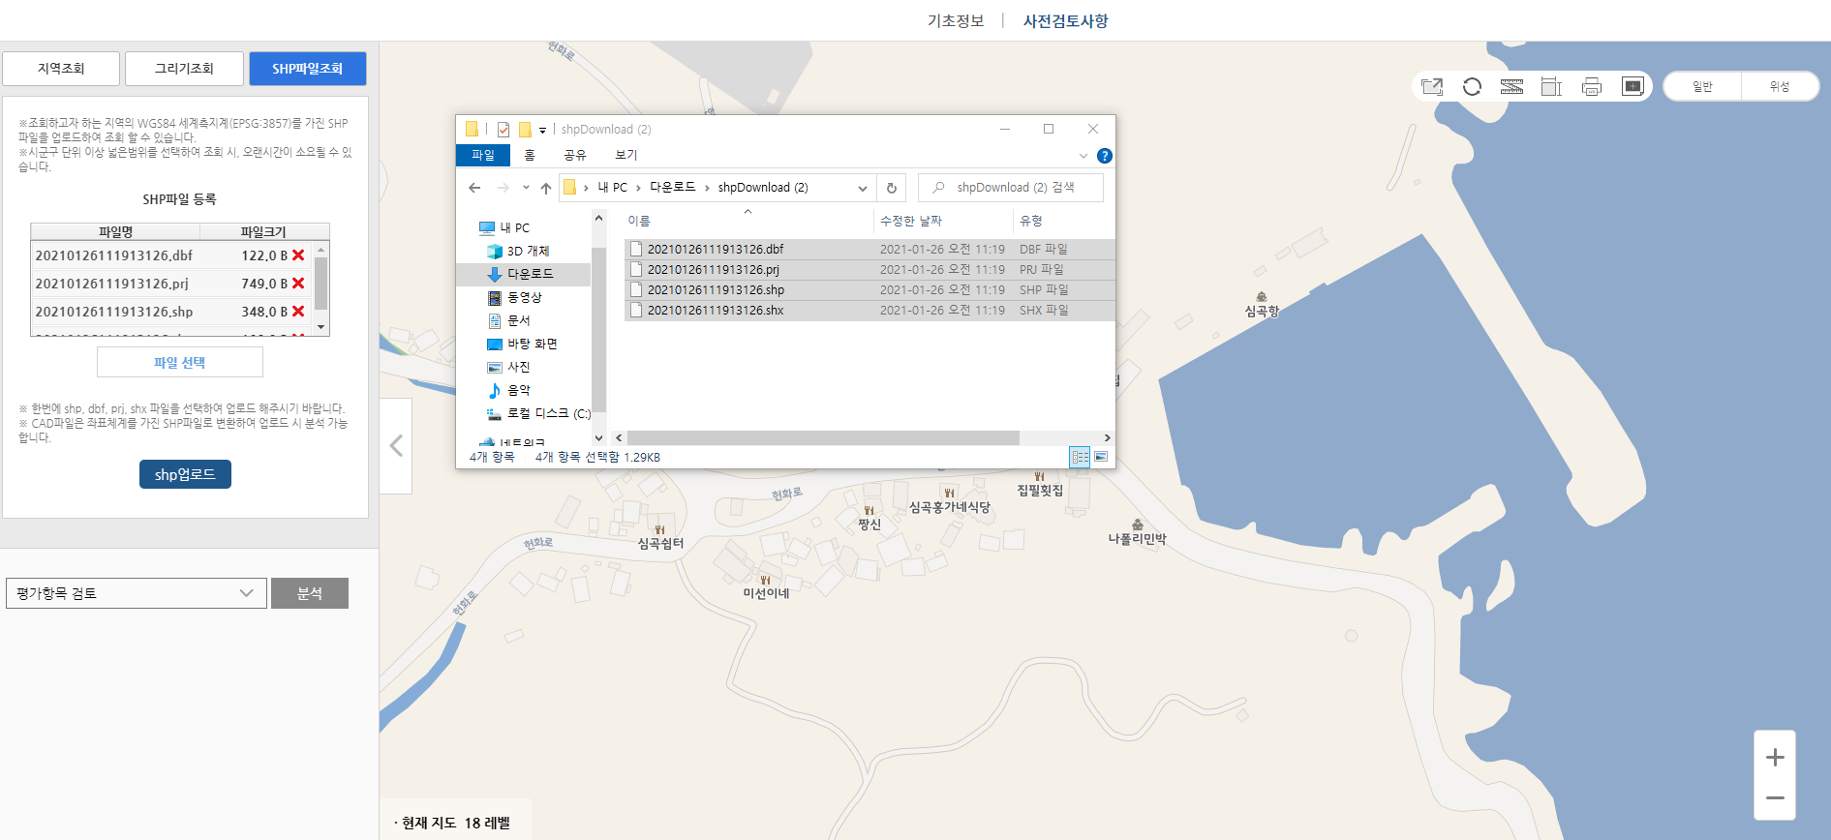Click the circular refresh map icon
This screenshot has width=1831, height=840.
coord(1472,87)
